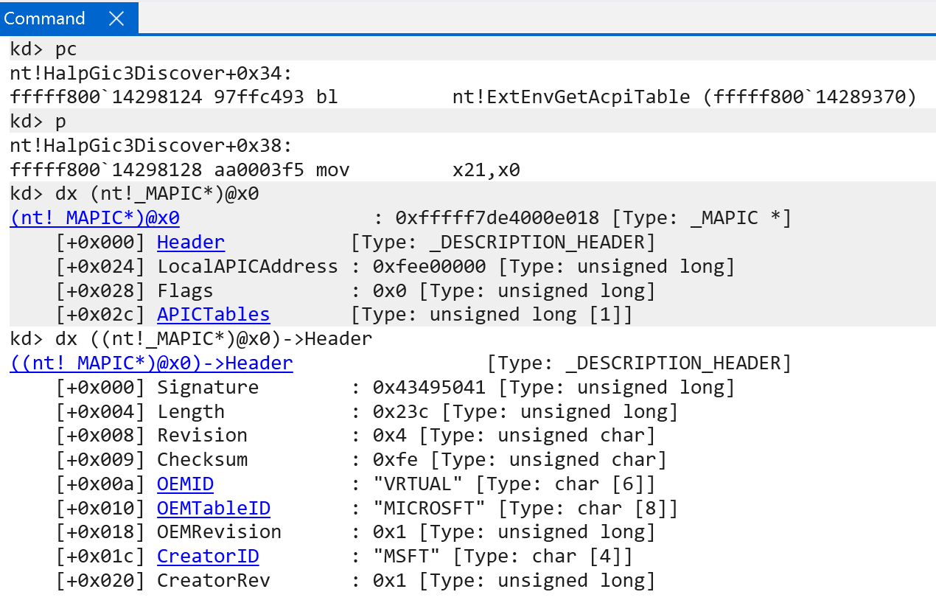The image size is (936, 603).
Task: Click the Checksum value 0xfe
Action: [x=395, y=460]
